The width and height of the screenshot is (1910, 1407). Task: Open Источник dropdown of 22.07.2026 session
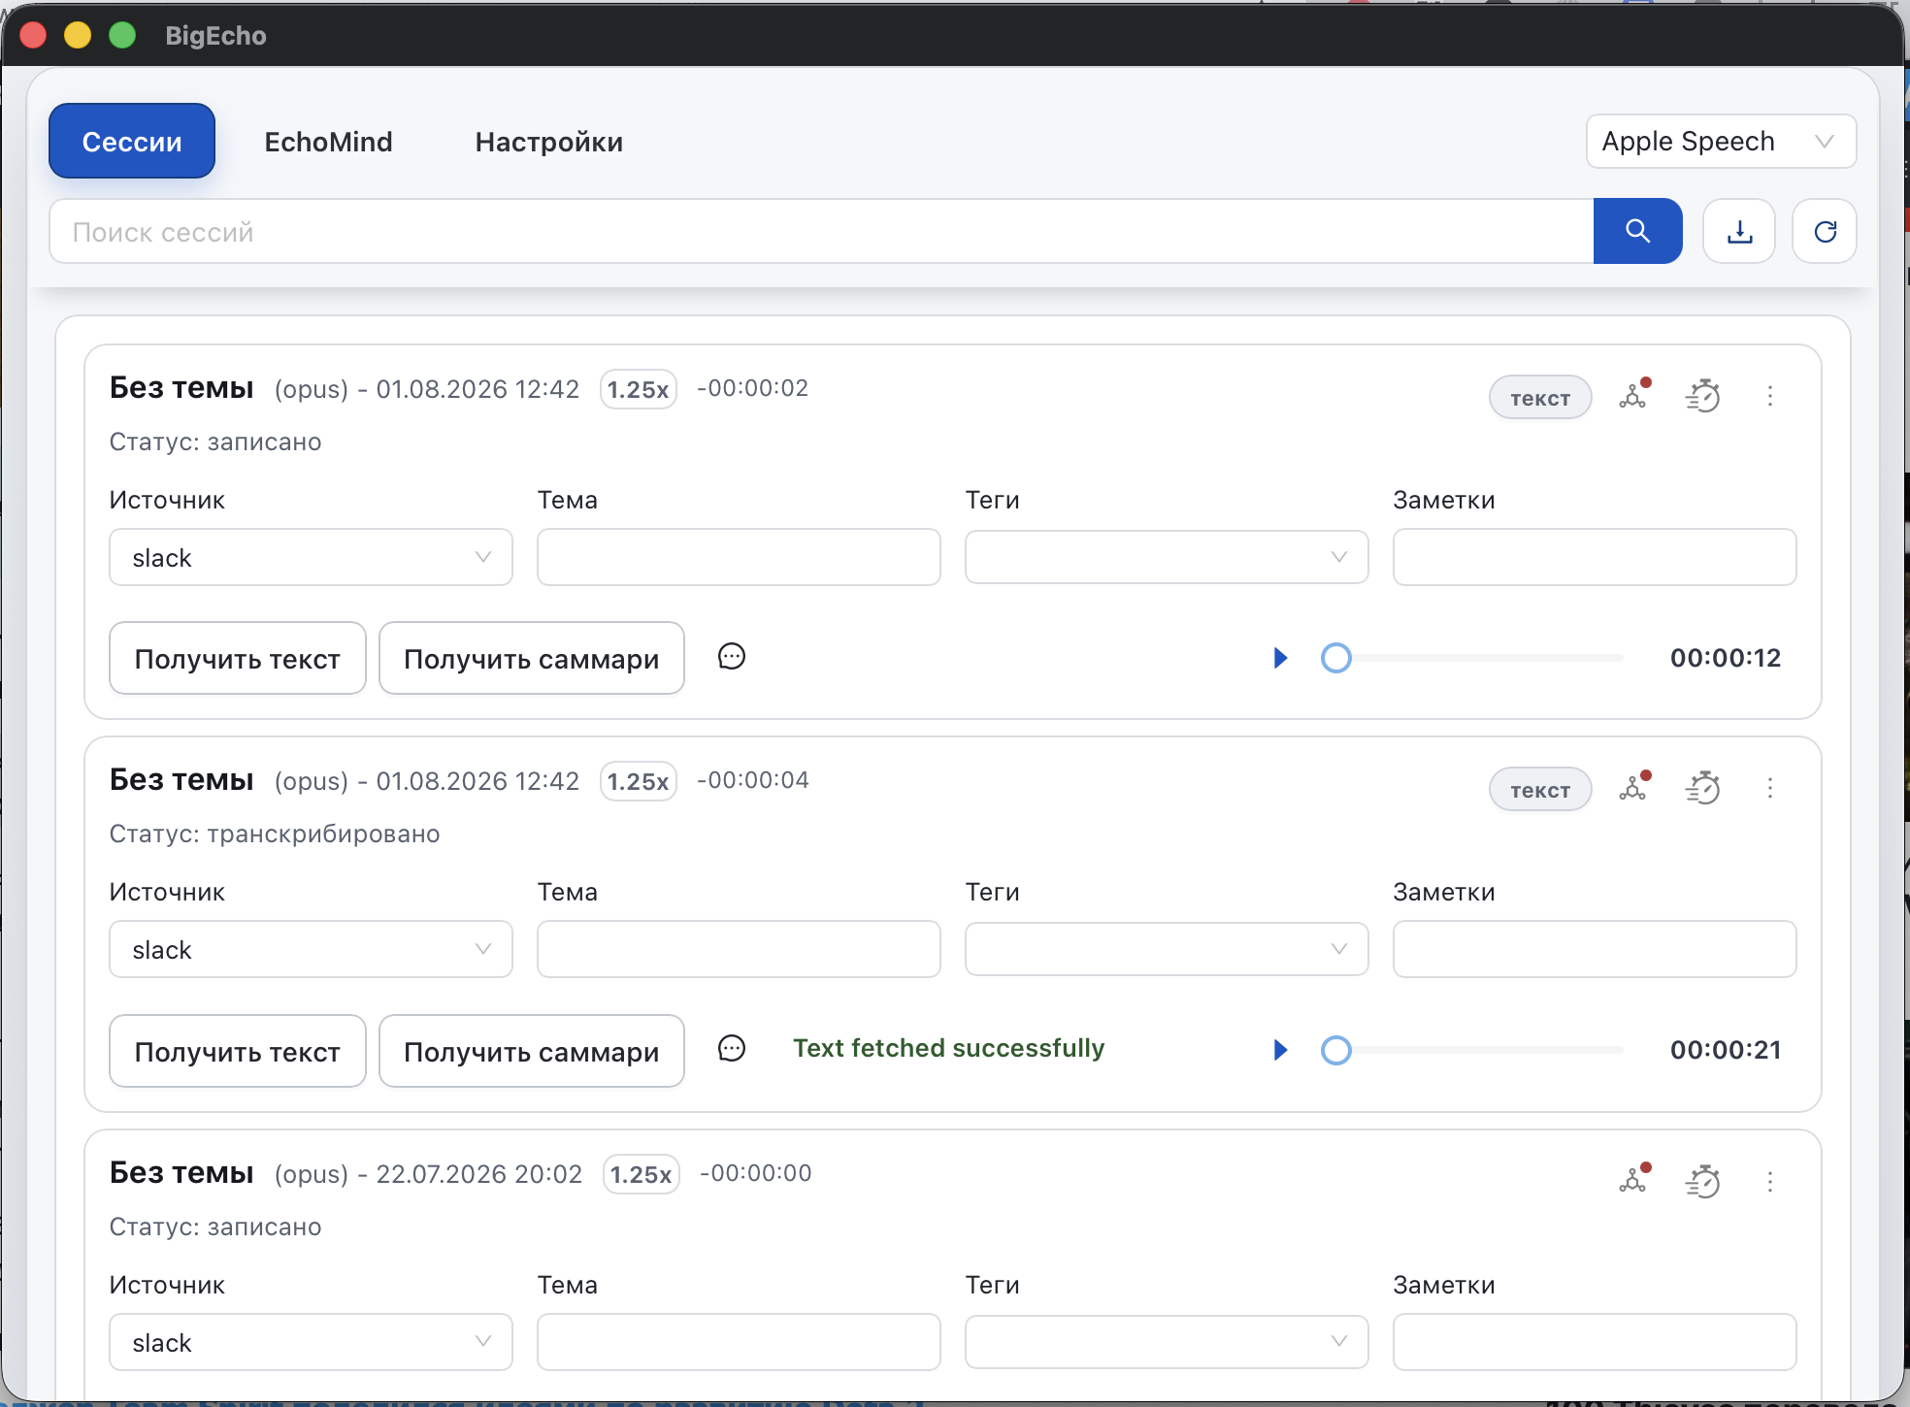[311, 1342]
